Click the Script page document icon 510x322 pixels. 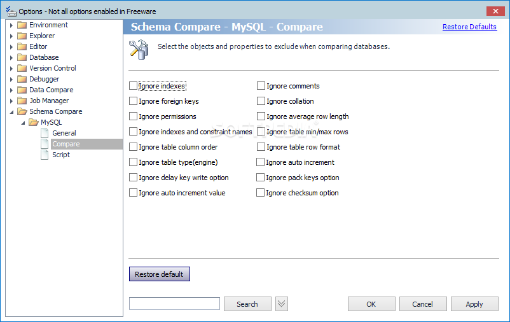pos(45,155)
